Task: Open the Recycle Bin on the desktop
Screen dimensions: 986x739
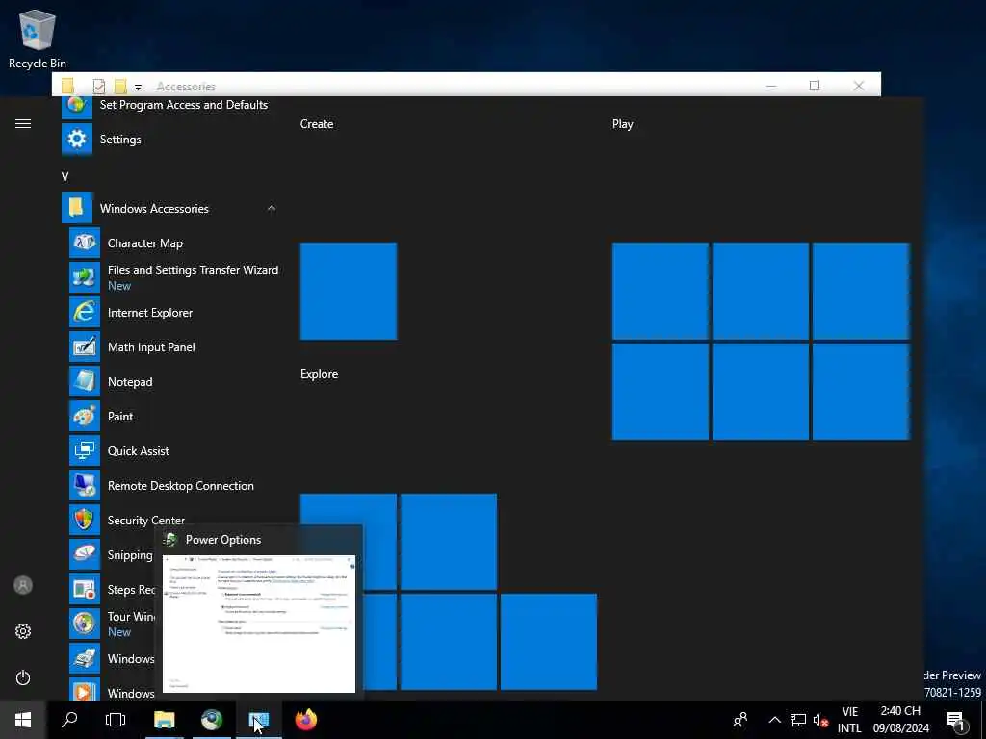Action: (x=38, y=39)
